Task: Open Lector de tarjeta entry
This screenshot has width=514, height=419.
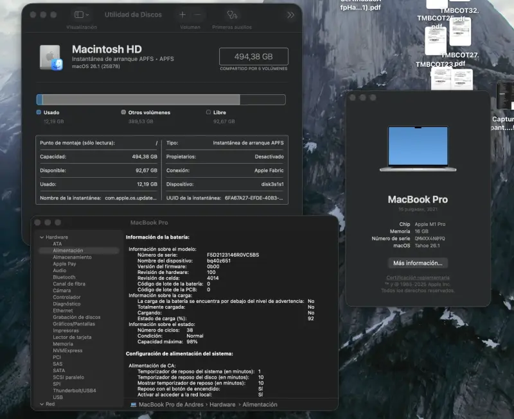Action: 72,337
